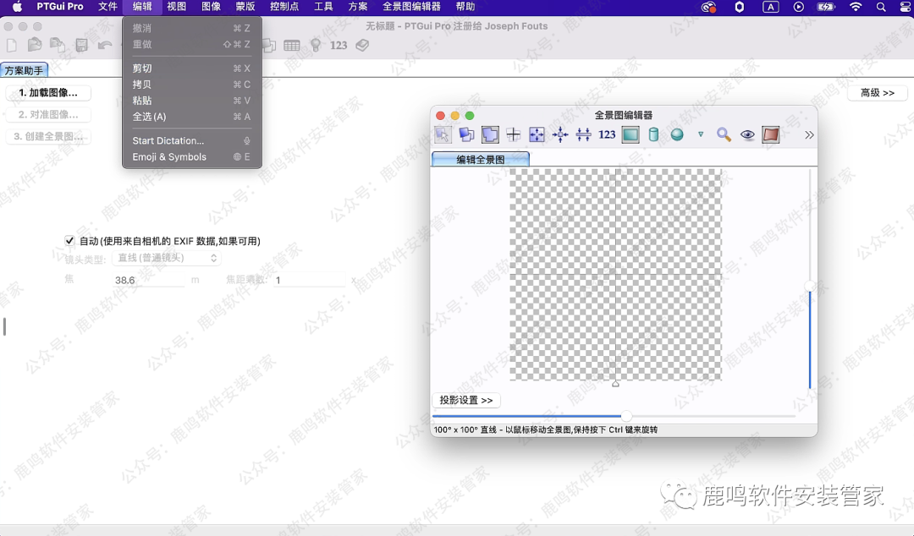
Task: Click the 投影设置 >> button
Action: (x=465, y=400)
